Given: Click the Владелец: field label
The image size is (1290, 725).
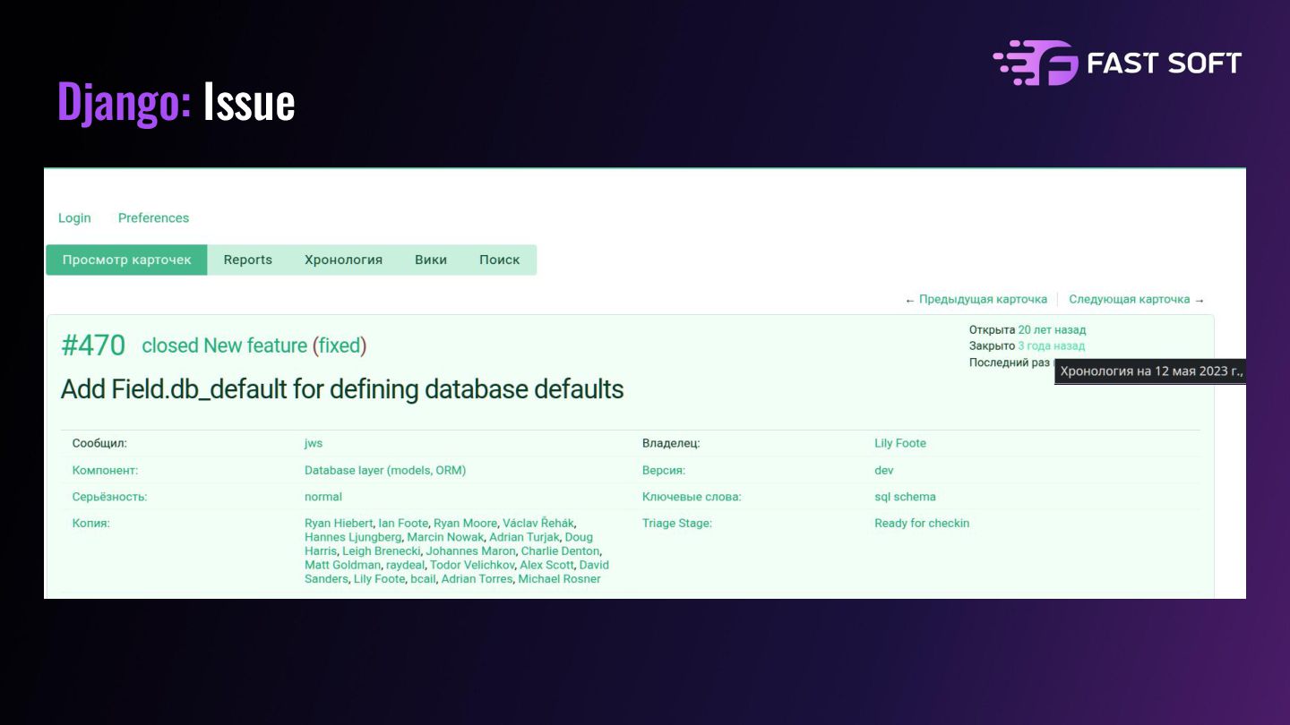Looking at the screenshot, I should click(671, 443).
